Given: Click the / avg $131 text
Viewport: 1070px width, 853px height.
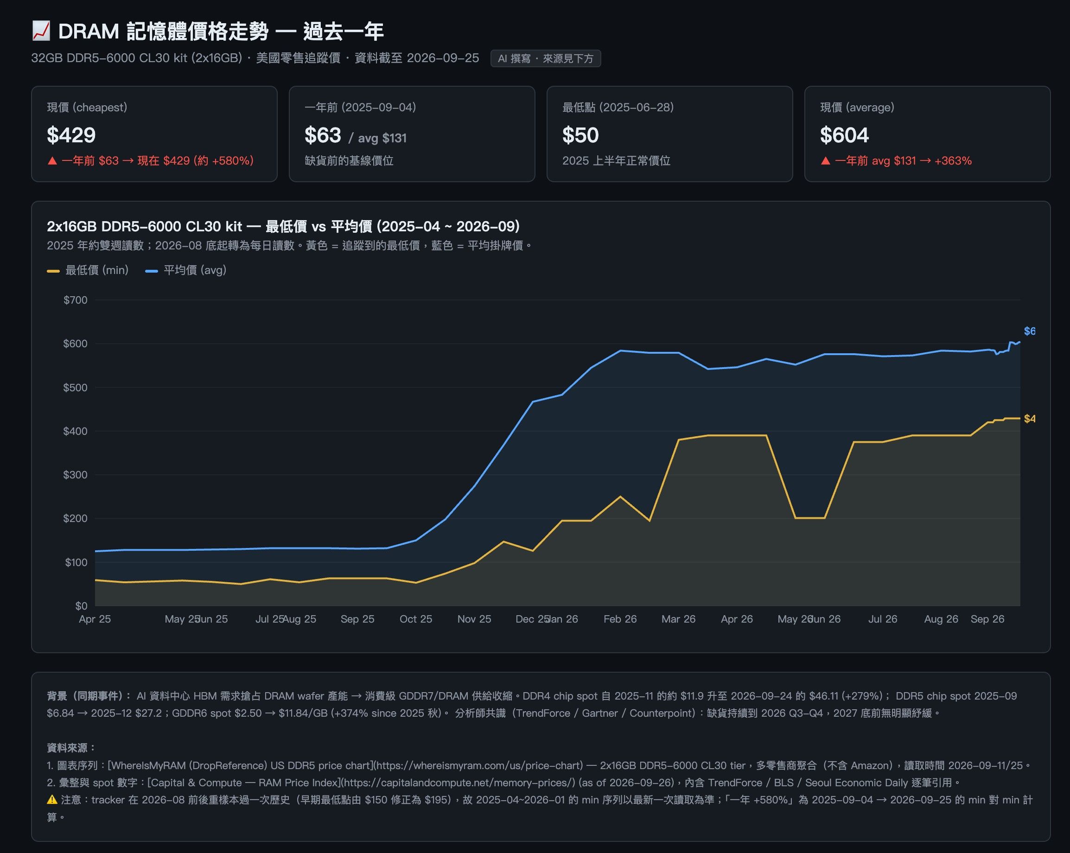Looking at the screenshot, I should 378,138.
